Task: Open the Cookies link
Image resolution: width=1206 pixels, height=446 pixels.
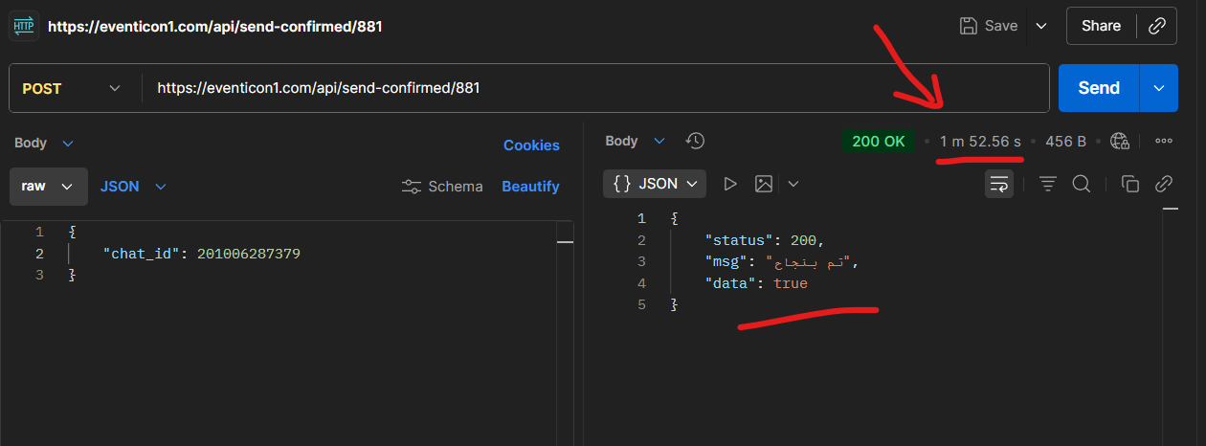Action: click(531, 145)
